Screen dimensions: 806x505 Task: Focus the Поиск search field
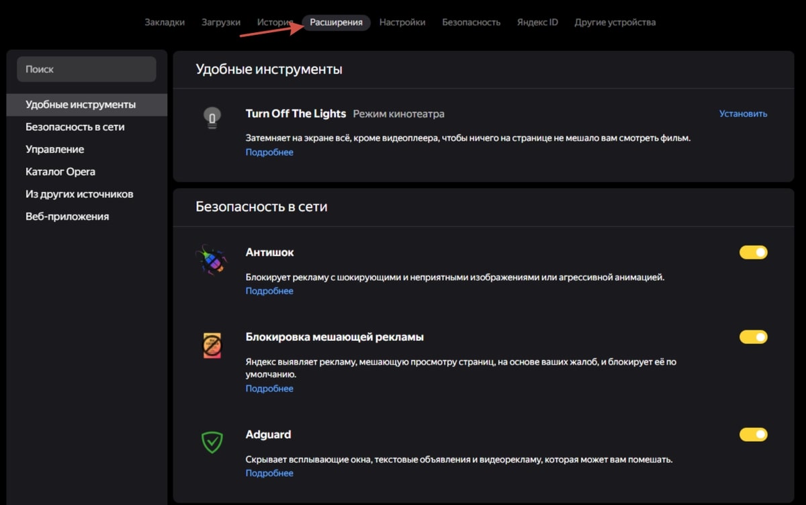tap(87, 69)
